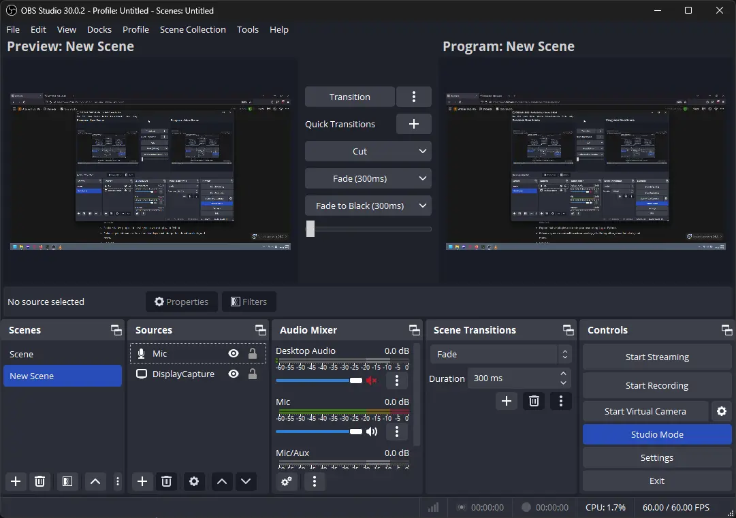Open Transition options three-dot menu
Viewport: 736px width, 518px height.
coord(413,97)
